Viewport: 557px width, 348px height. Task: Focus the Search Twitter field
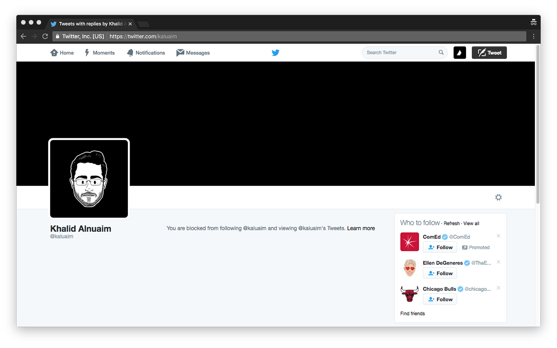(x=405, y=53)
